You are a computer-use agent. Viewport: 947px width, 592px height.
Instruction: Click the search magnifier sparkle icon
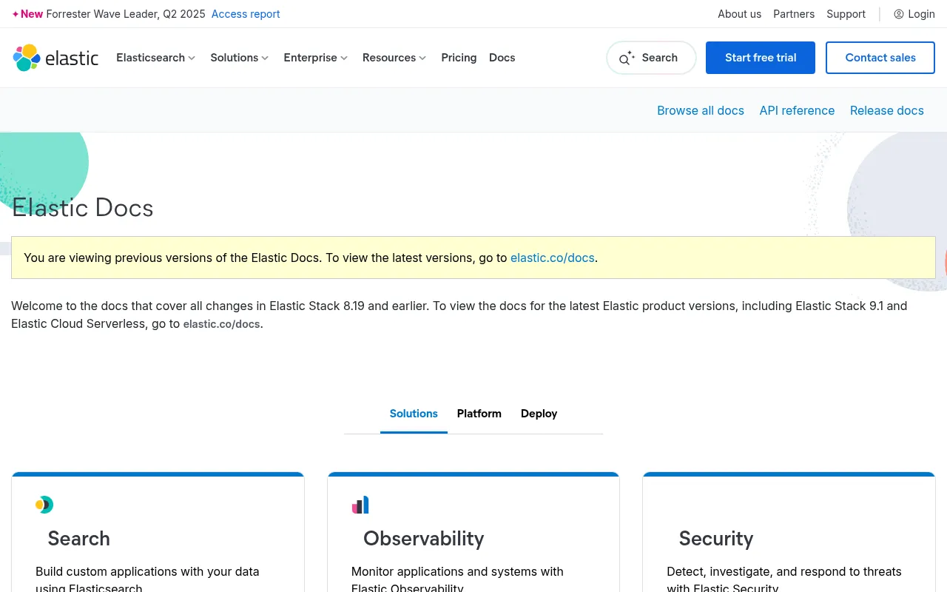tap(627, 58)
